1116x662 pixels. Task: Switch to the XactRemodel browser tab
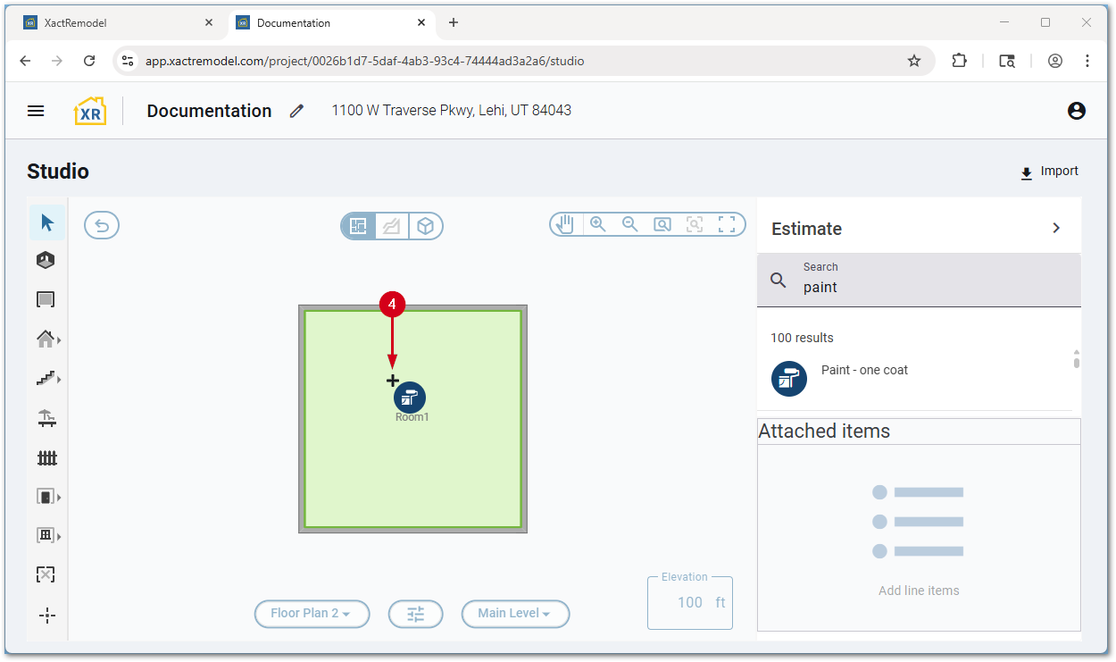coord(118,23)
